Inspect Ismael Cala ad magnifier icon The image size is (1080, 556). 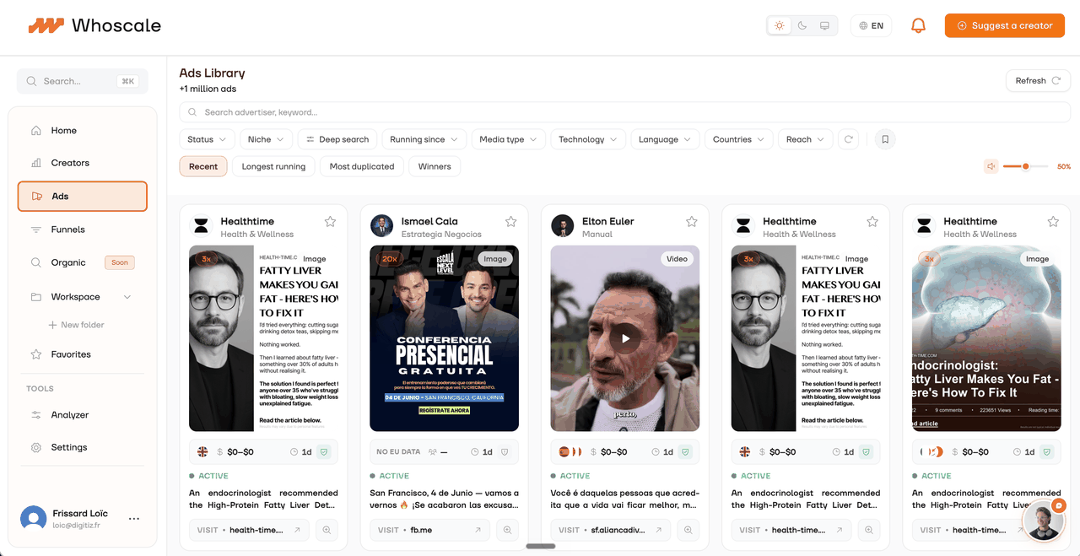pyautogui.click(x=507, y=530)
